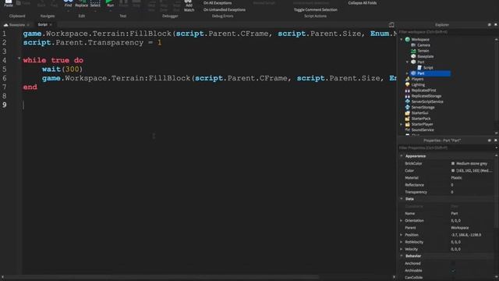Expand the selected Part tree node
This screenshot has height=281, width=499.
tap(407, 73)
